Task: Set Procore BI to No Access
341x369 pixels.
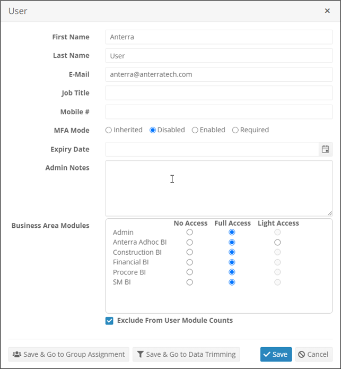Action: [190, 272]
